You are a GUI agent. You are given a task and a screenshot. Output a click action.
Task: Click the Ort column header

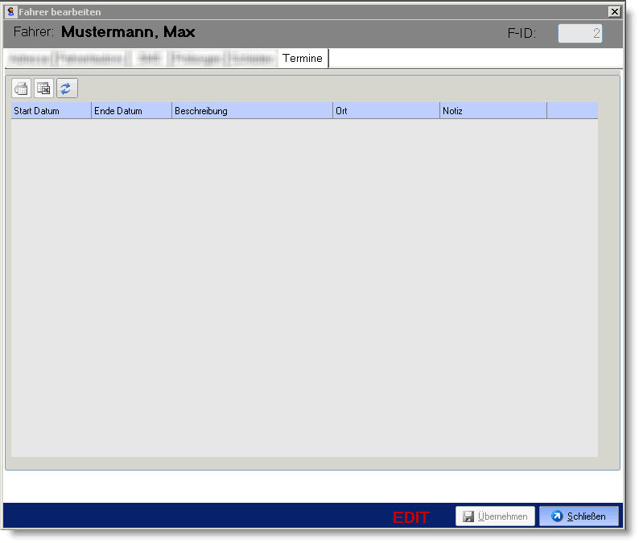[385, 111]
